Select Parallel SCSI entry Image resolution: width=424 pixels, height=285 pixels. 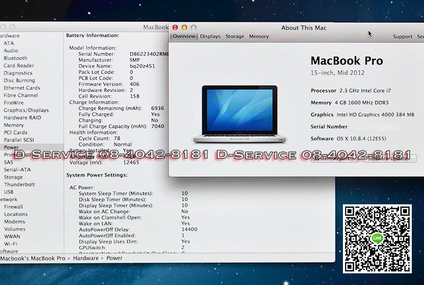[x=19, y=140]
